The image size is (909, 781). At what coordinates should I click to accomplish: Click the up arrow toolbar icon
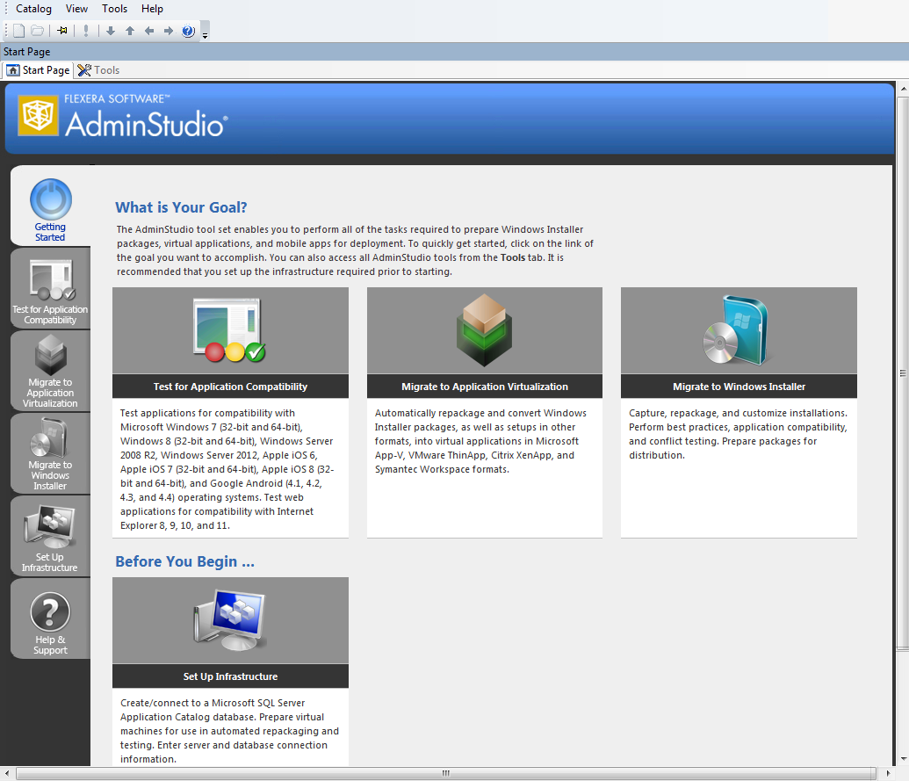pos(130,31)
